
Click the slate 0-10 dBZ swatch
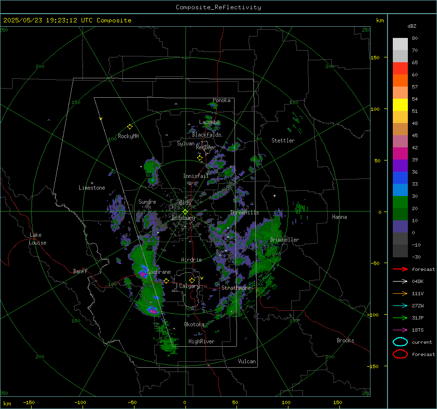pos(400,227)
